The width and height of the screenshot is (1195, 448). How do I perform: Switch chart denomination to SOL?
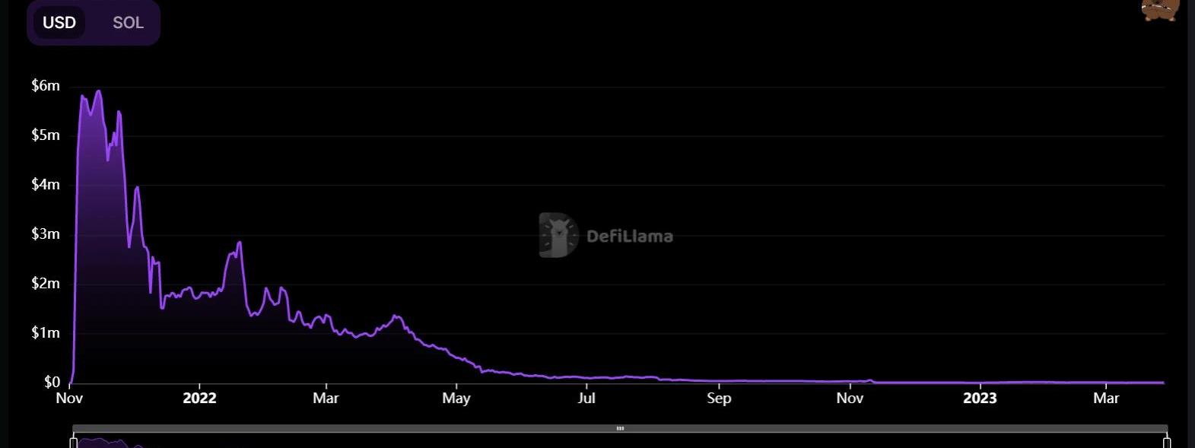coord(128,23)
